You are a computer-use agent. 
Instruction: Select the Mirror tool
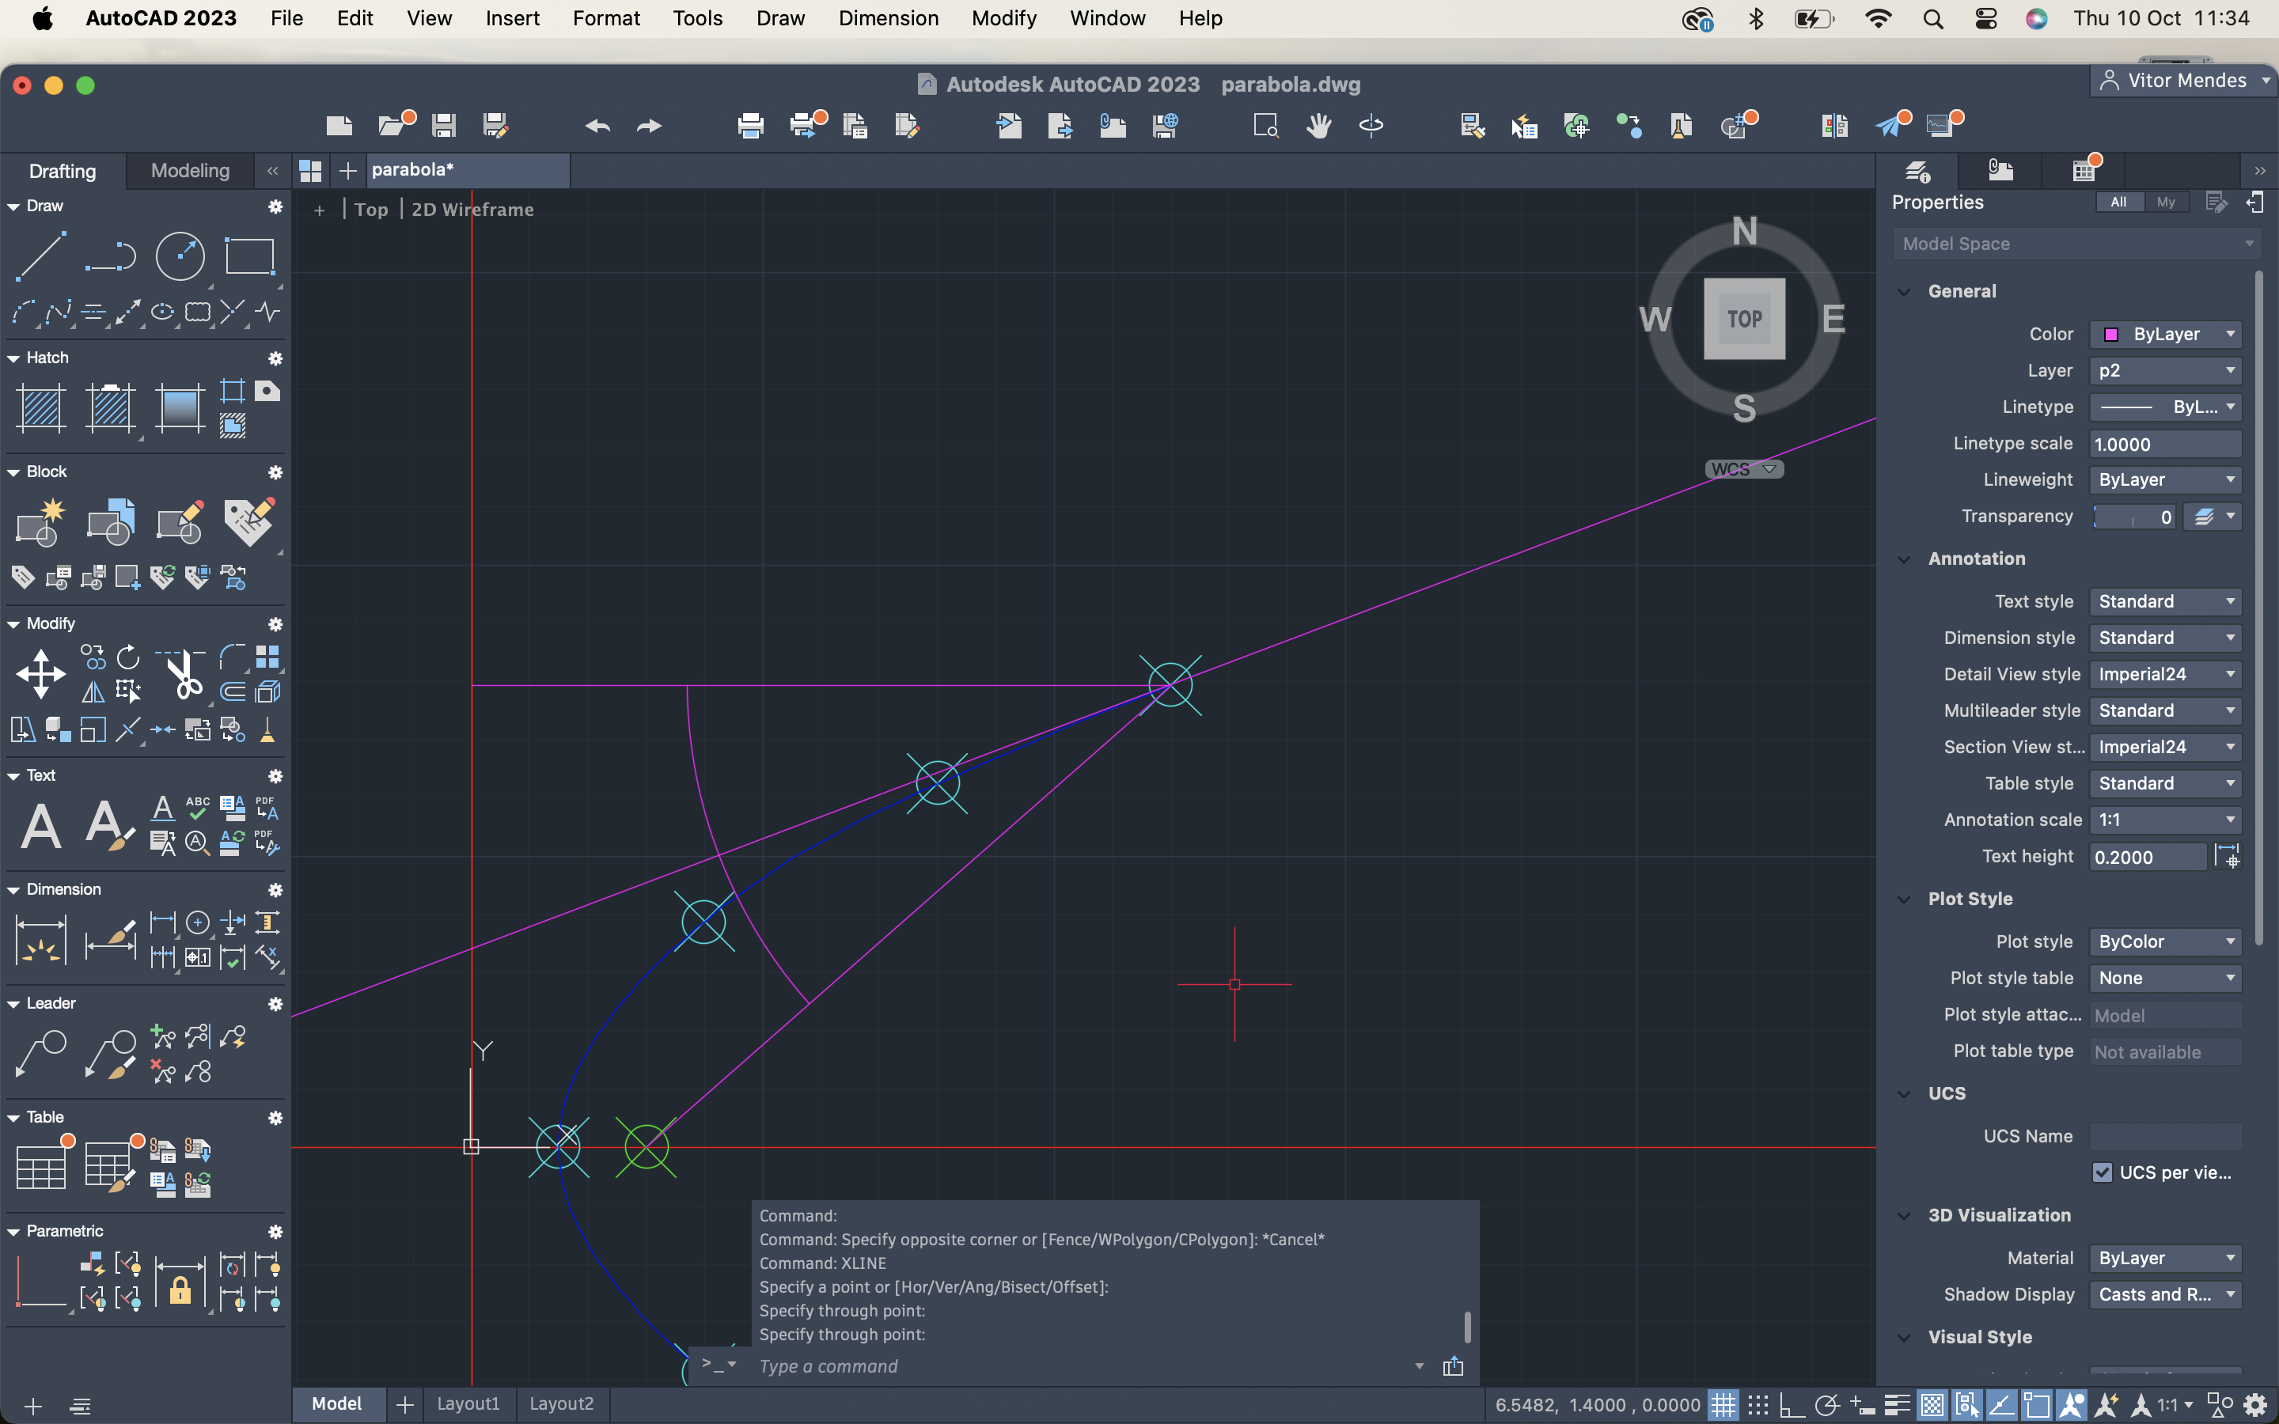93,692
